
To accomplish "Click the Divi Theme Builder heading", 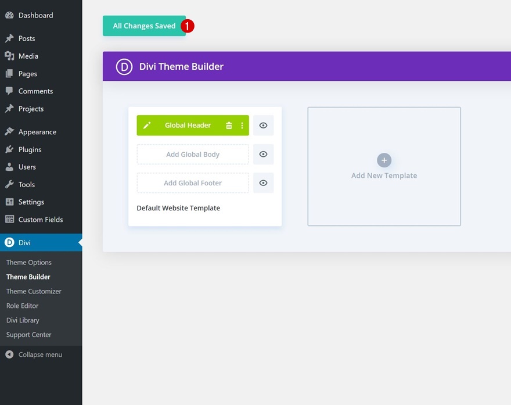I will 181,66.
